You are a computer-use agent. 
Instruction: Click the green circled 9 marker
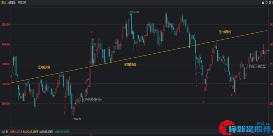pos(95,45)
